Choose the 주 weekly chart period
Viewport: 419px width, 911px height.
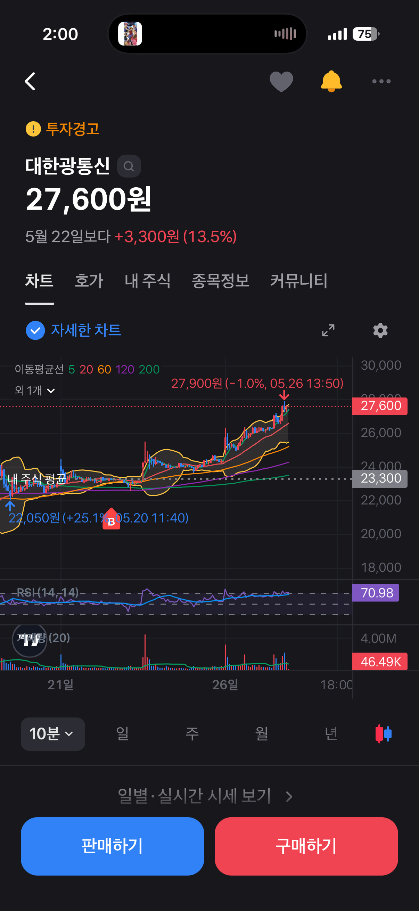point(192,734)
